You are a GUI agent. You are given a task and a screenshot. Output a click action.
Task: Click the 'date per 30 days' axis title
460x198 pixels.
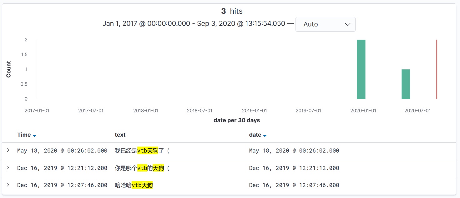(237, 120)
